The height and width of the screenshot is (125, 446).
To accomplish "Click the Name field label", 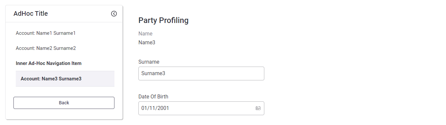I will 145,33.
